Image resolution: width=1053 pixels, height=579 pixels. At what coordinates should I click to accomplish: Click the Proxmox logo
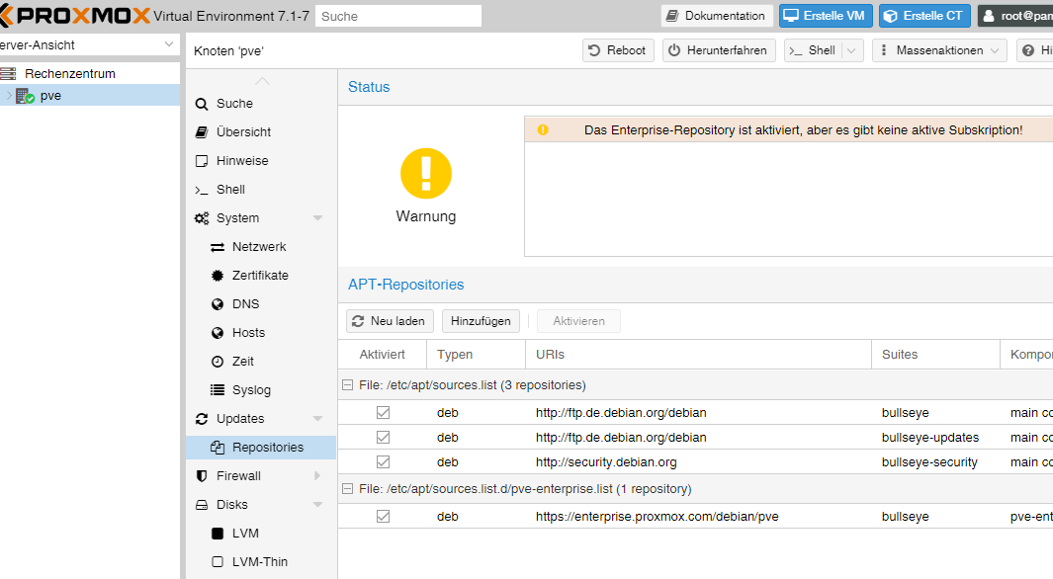74,16
